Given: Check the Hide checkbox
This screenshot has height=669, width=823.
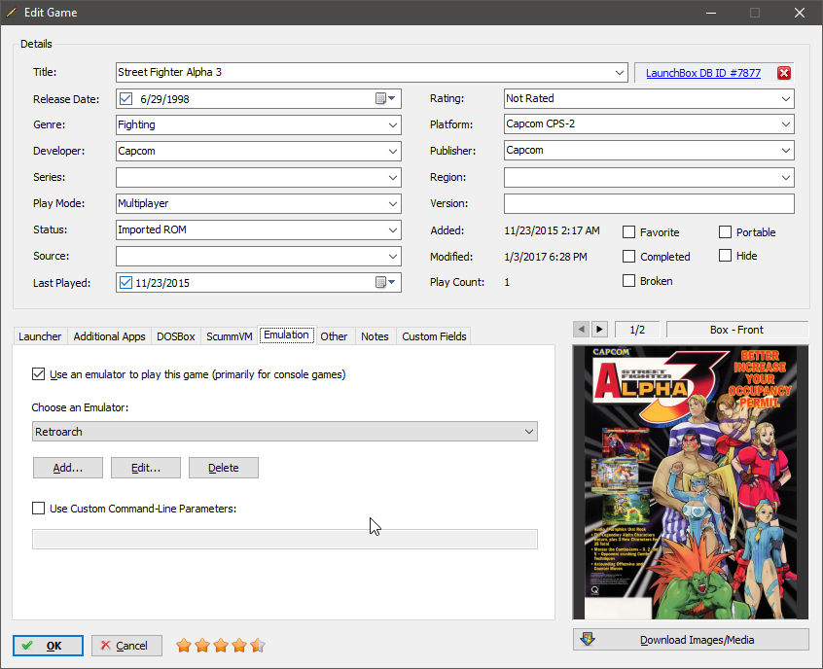Looking at the screenshot, I should [725, 256].
